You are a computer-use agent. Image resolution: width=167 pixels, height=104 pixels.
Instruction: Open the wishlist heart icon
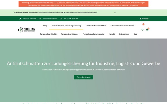(142, 30)
